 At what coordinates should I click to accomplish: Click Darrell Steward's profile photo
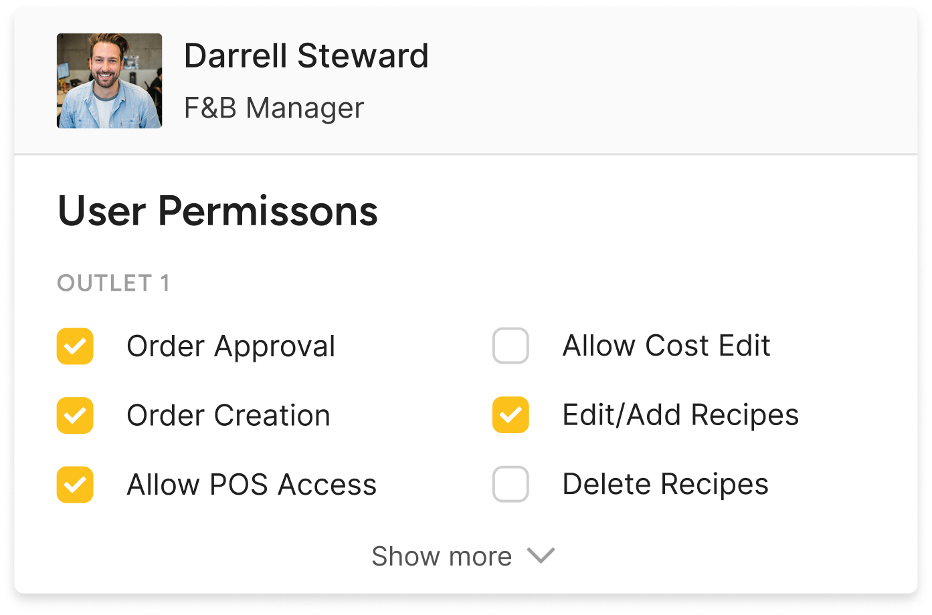(109, 81)
